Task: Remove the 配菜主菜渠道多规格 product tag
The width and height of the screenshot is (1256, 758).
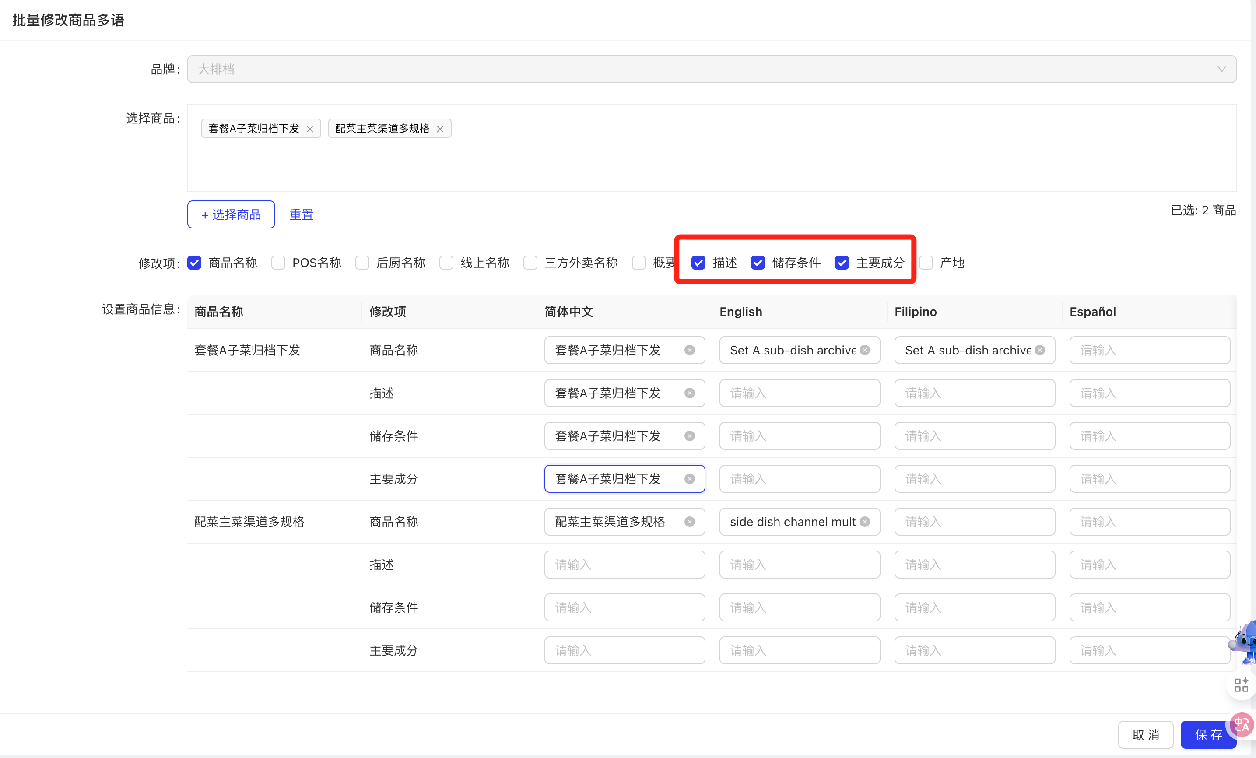Action: coord(440,129)
